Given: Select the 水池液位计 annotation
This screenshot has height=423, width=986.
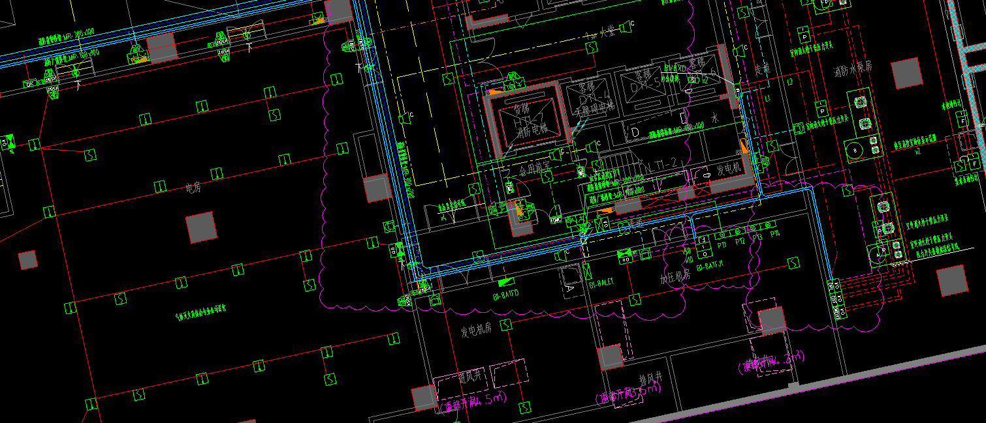Looking at the screenshot, I should tap(951, 103).
